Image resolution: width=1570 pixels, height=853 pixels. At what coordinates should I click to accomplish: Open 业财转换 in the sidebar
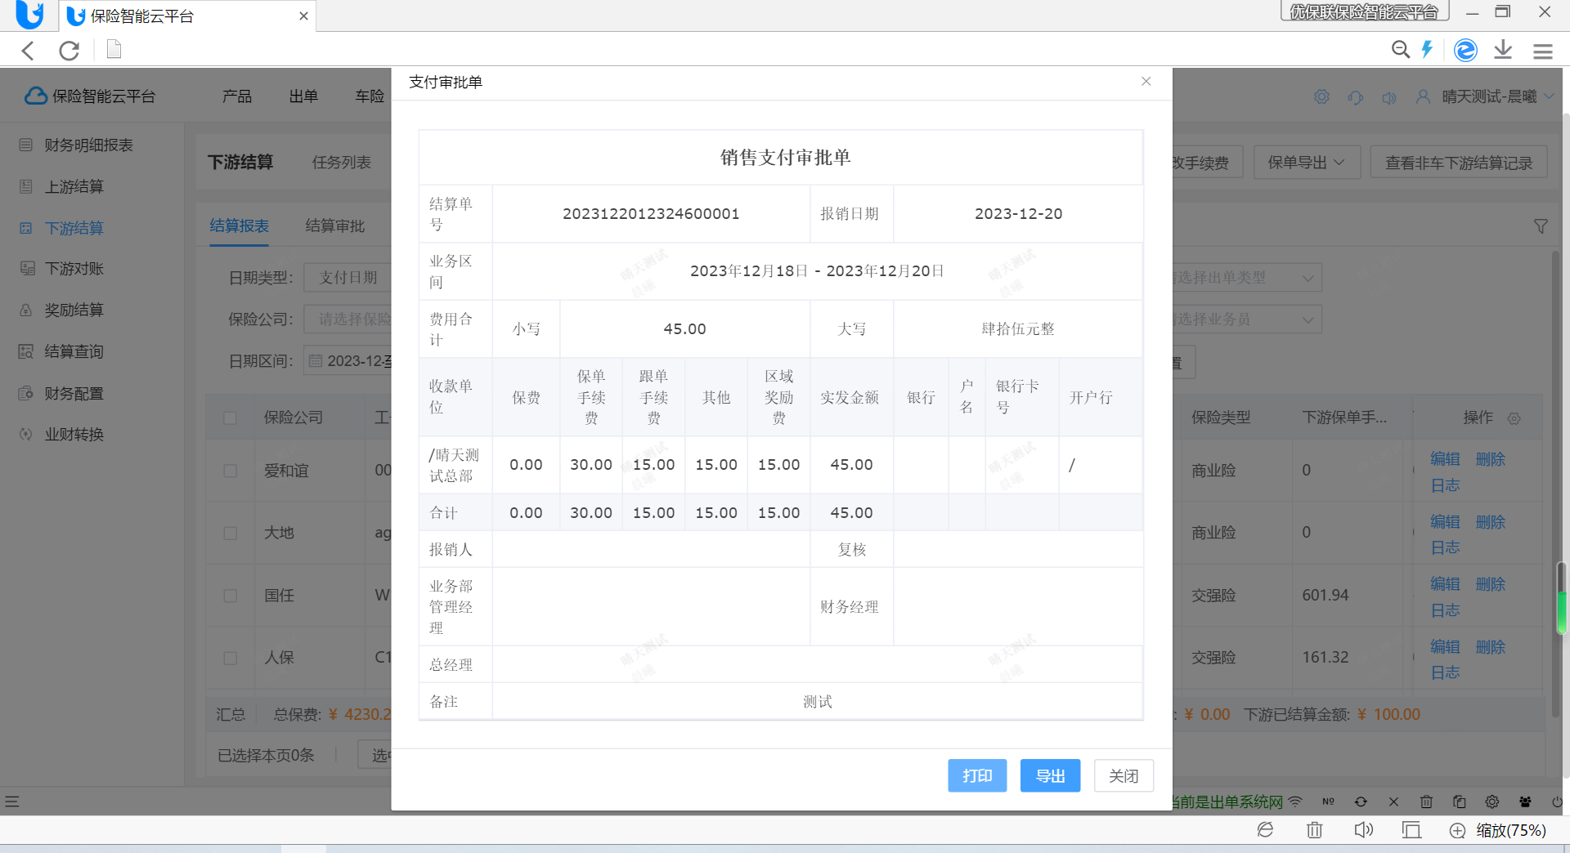tap(74, 435)
